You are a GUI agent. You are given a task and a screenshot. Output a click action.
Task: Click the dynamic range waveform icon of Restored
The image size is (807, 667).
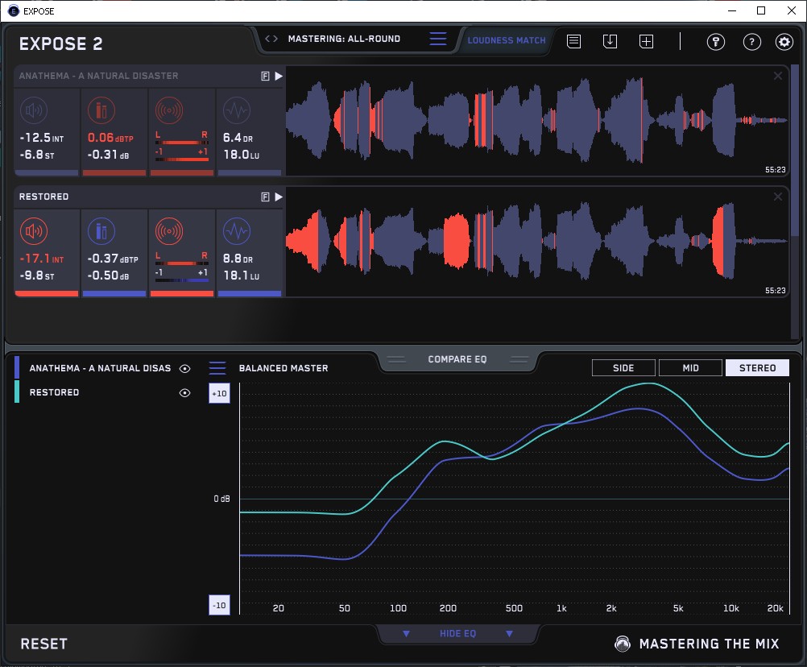pos(236,232)
